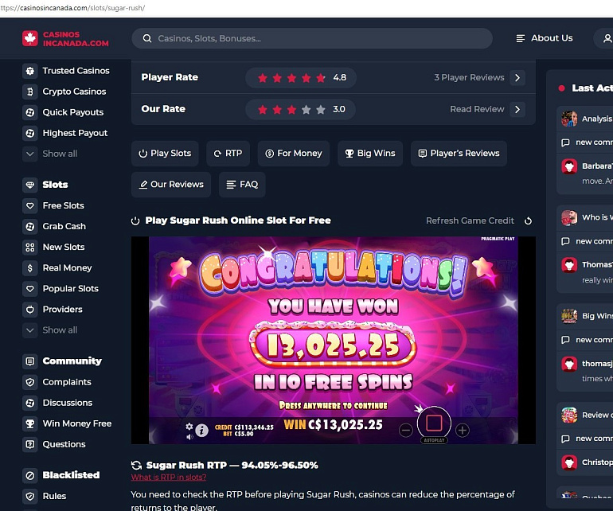
Task: Click the search magnifier icon
Action: point(147,38)
